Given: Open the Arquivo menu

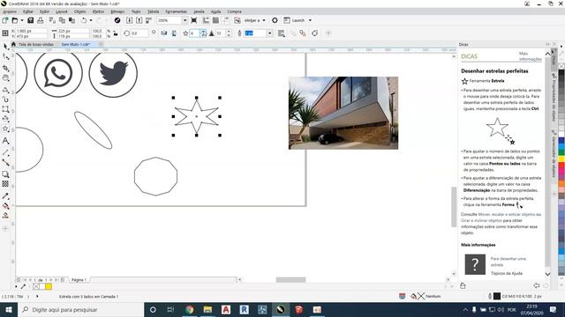Looking at the screenshot, I should (10, 11).
